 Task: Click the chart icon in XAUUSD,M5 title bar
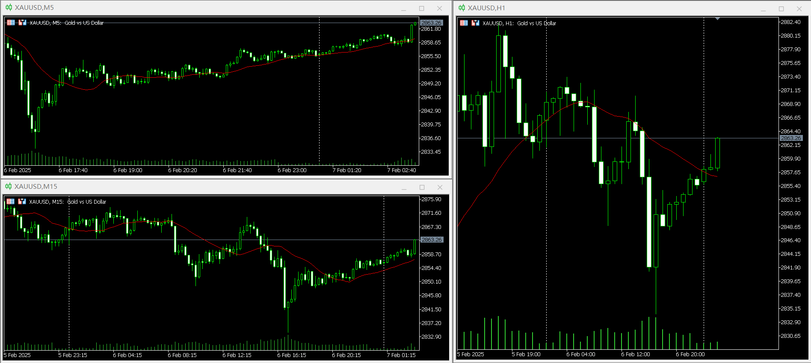coord(9,8)
